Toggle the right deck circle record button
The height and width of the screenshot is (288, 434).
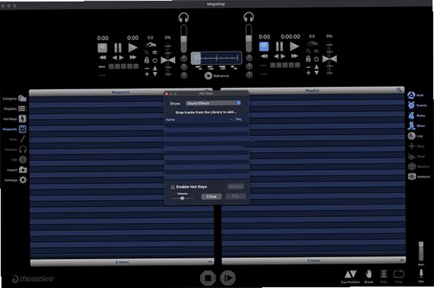(317, 59)
